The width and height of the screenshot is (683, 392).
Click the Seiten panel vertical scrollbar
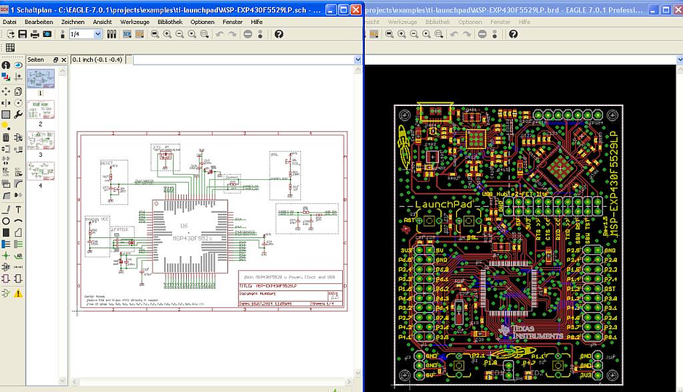pos(62,226)
